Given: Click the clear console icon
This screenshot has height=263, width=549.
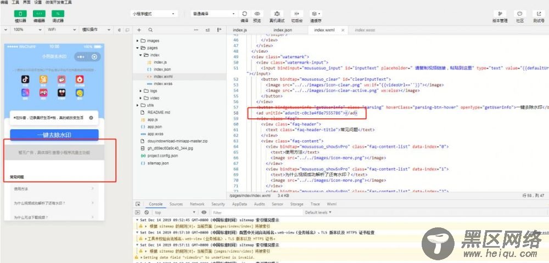Looking at the screenshot, I should 147,213.
